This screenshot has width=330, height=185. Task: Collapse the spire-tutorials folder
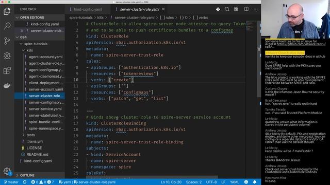coord(40,44)
